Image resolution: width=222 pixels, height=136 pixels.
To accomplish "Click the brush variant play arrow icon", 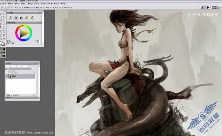I will click(208, 7).
